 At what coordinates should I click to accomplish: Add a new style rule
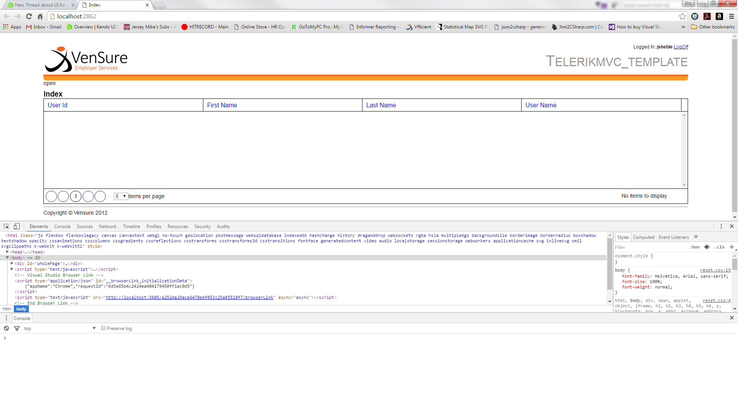tap(732, 247)
